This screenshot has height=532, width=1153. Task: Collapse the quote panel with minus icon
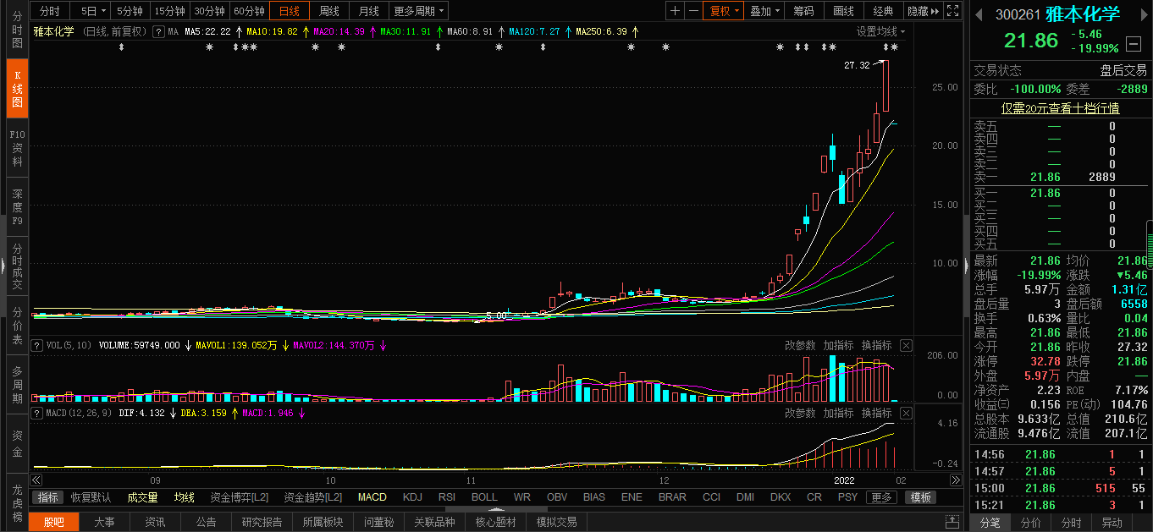[x=1134, y=42]
